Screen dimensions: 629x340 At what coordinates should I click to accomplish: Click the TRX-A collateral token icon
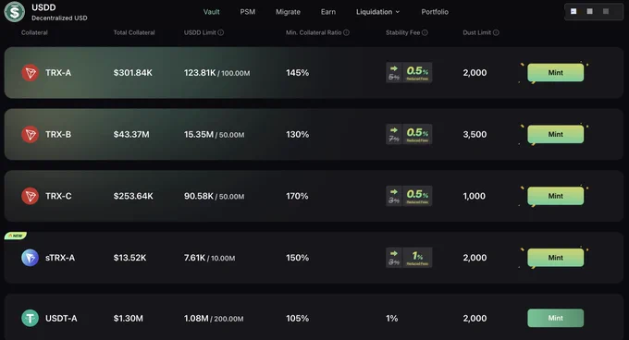(30, 73)
